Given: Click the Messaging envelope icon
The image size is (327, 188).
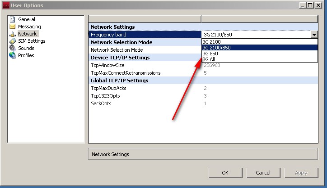Looking at the screenshot, I should [13, 27].
